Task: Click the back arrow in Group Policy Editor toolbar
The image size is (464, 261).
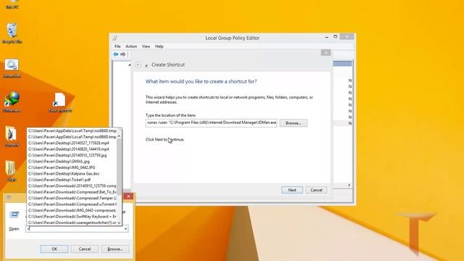Action: point(116,54)
